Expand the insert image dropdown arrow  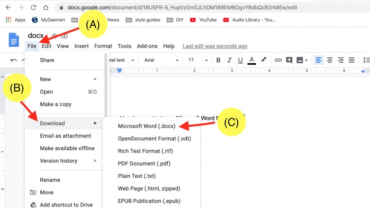pyautogui.click(x=306, y=60)
